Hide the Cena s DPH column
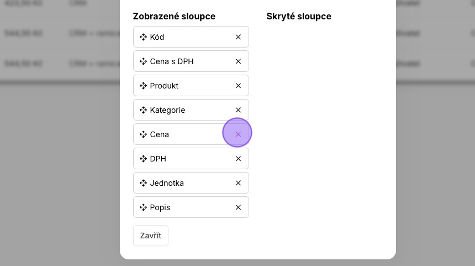Viewport: 475px width, 266px height. 238,61
